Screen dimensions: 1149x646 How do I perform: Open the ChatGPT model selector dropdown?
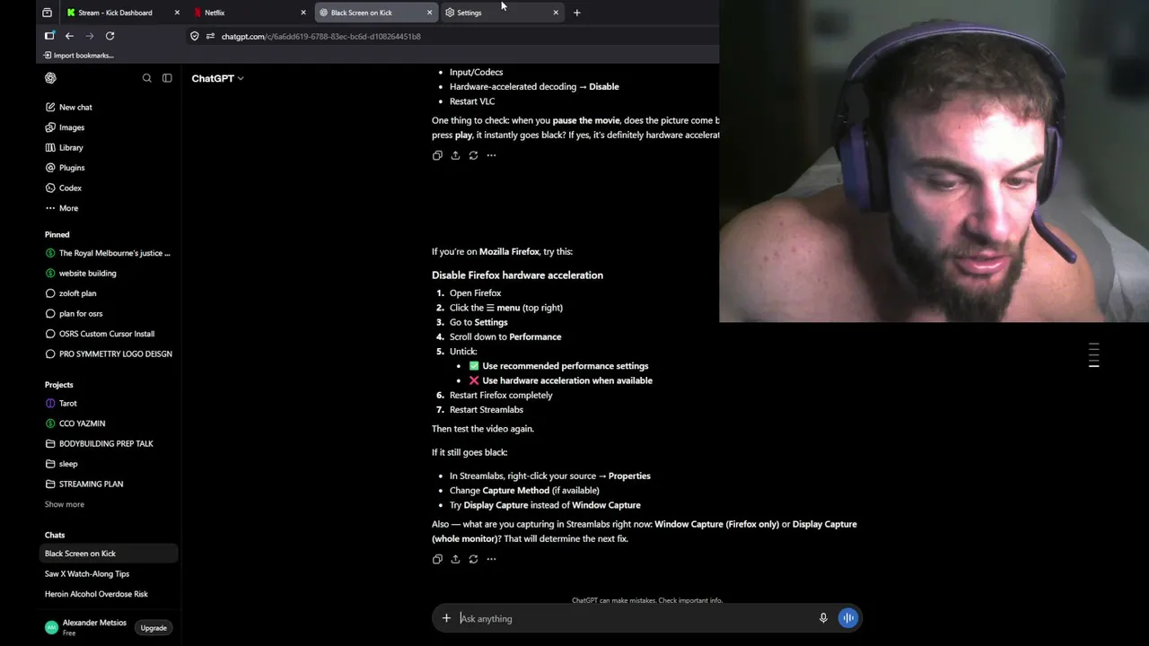(217, 78)
